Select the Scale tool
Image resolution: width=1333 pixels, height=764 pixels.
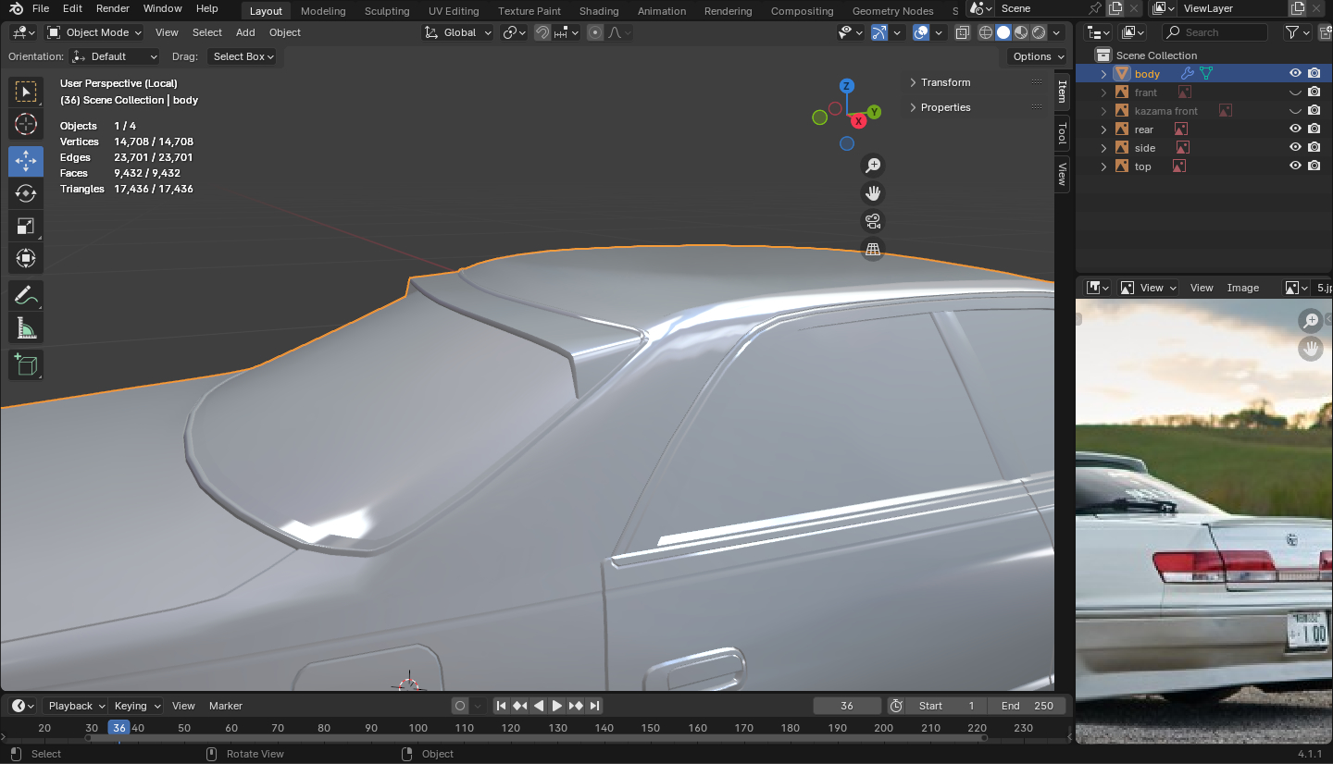tap(26, 226)
